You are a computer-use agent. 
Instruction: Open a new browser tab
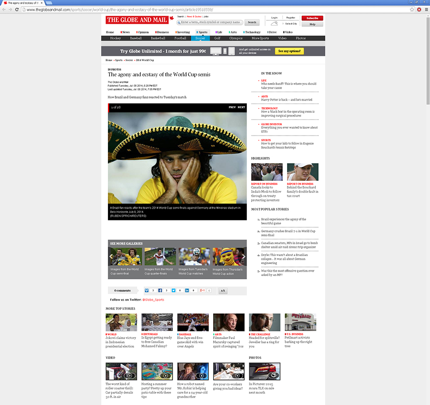click(x=49, y=3)
